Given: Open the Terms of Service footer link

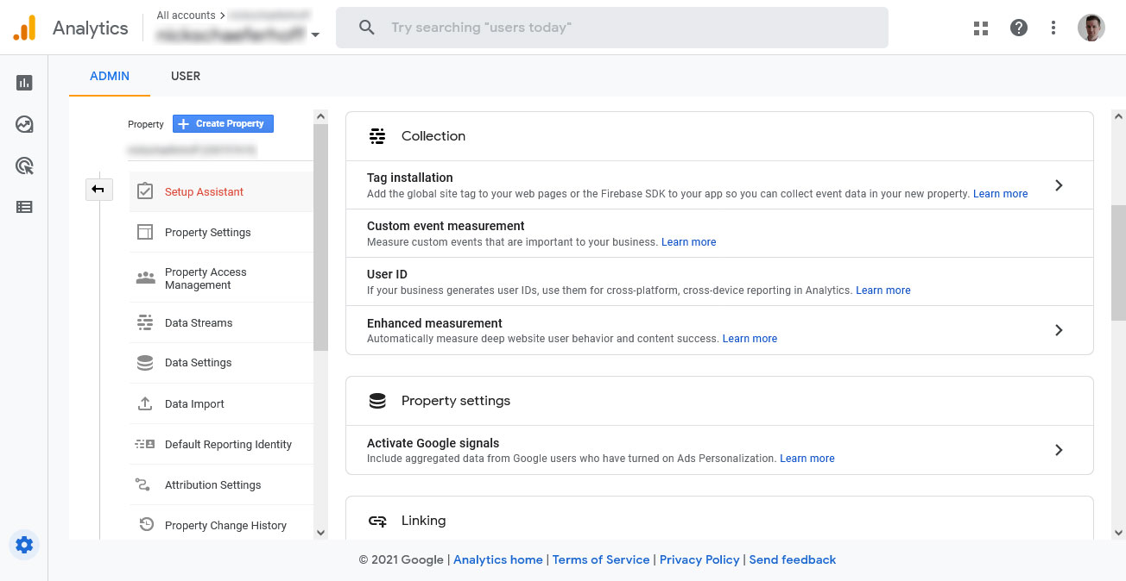Looking at the screenshot, I should [601, 559].
